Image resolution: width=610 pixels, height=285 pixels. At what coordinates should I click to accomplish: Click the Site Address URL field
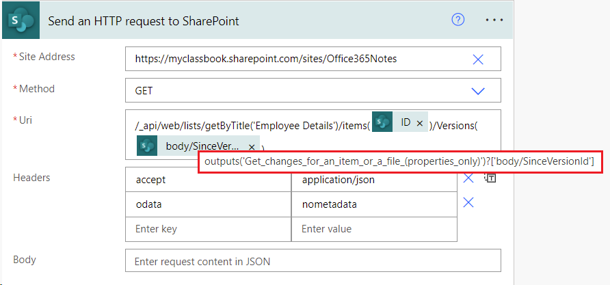pos(313,59)
